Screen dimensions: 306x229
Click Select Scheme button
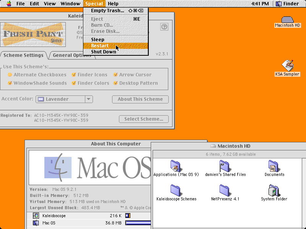144,119
